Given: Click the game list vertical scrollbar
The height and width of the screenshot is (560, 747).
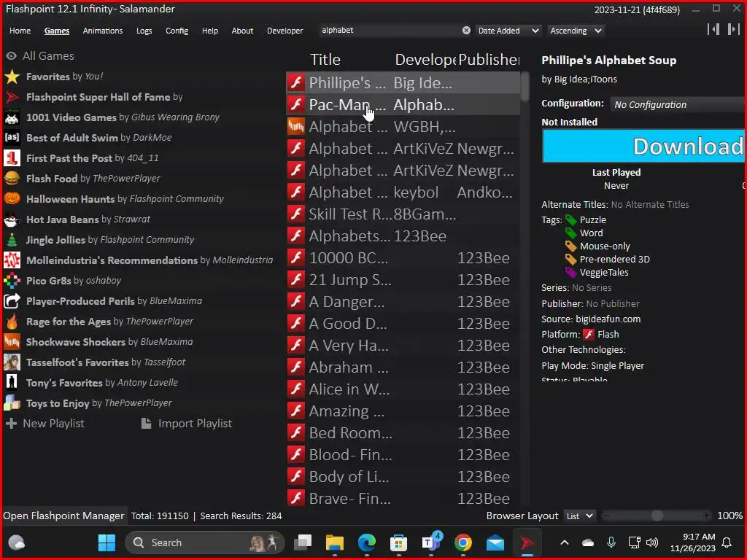Looking at the screenshot, I should 525,87.
